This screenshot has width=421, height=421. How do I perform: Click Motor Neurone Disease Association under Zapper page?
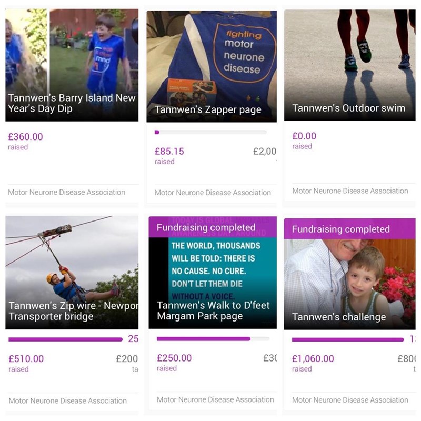pyautogui.click(x=213, y=193)
